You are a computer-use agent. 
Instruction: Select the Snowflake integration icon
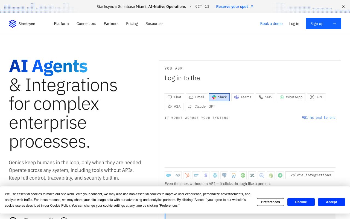215,175
